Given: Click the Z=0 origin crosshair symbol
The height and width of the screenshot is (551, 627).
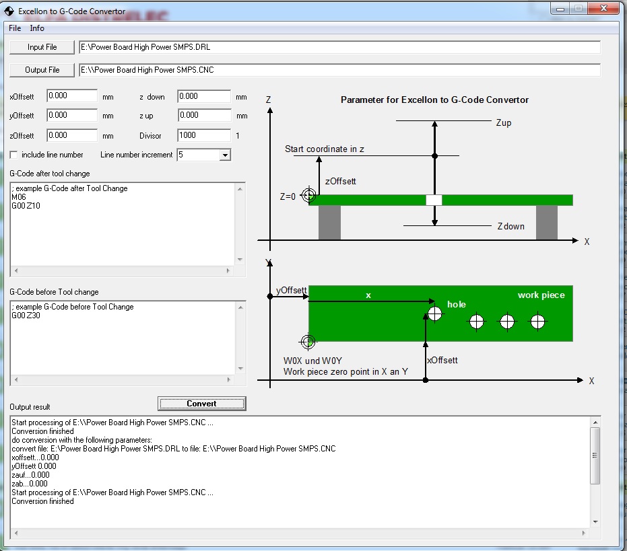Looking at the screenshot, I should [308, 196].
